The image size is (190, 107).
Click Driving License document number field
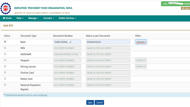[67, 67]
